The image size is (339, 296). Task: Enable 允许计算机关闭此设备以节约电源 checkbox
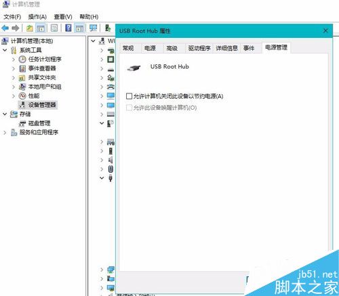[129, 96]
